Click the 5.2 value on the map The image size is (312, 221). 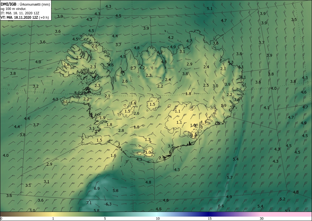pos(282,199)
